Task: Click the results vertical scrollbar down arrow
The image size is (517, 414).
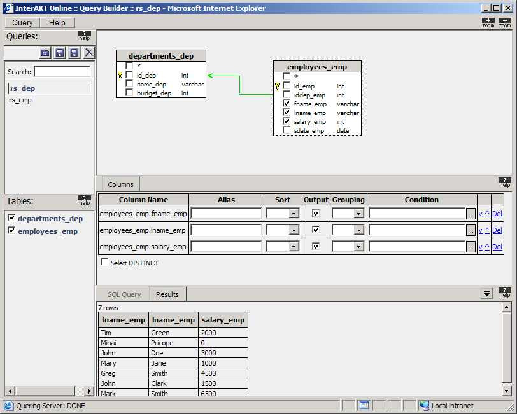Action: (507, 390)
